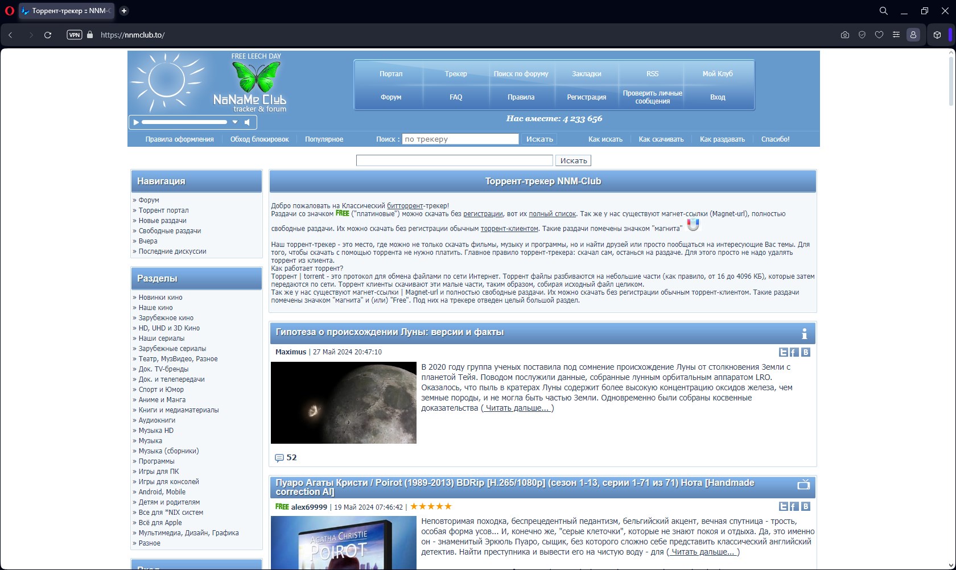Open ad blocker shield icon
Screen dimensions: 956x570
tap(862, 35)
